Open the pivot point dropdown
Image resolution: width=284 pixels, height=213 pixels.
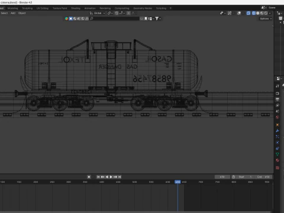click(110, 13)
